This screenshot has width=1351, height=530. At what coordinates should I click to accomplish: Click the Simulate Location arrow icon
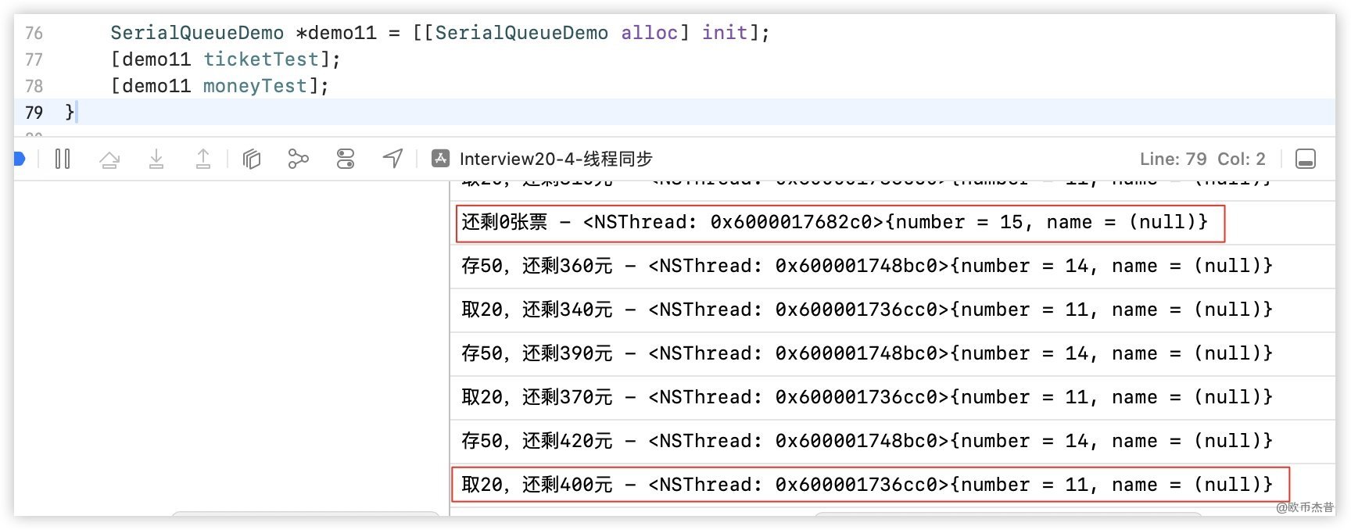click(392, 159)
